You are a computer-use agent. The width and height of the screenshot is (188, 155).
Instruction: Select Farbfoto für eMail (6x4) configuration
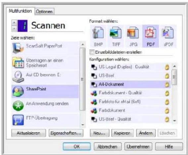[x=119, y=102]
